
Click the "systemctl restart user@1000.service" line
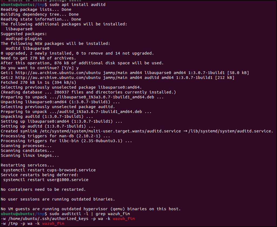pos(46,180)
